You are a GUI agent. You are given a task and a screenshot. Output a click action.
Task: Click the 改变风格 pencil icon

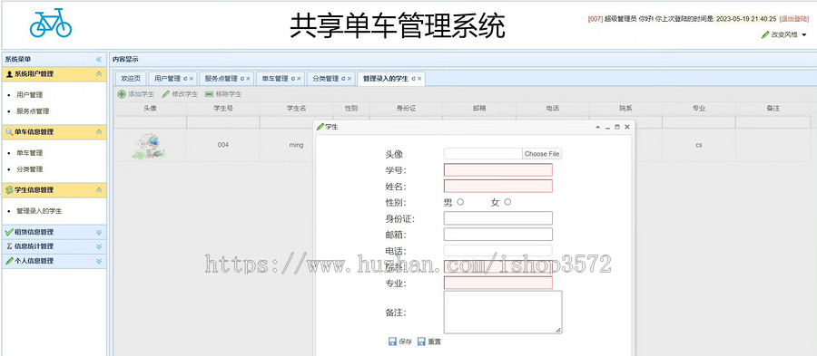tap(765, 34)
